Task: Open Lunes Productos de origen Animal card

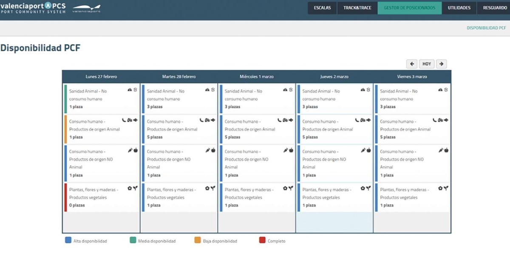Action: point(102,129)
